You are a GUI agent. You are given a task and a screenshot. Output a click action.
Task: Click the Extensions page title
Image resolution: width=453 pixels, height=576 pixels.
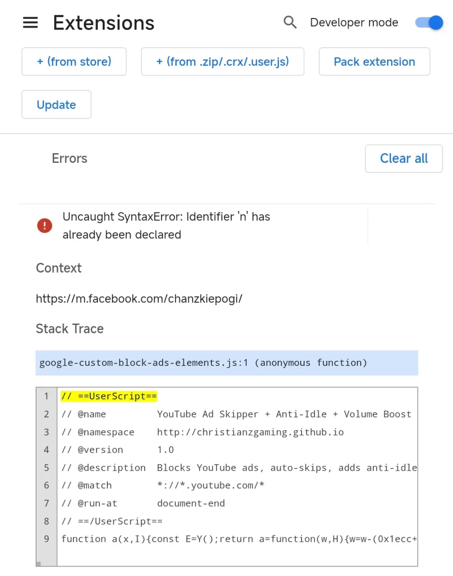click(x=104, y=22)
